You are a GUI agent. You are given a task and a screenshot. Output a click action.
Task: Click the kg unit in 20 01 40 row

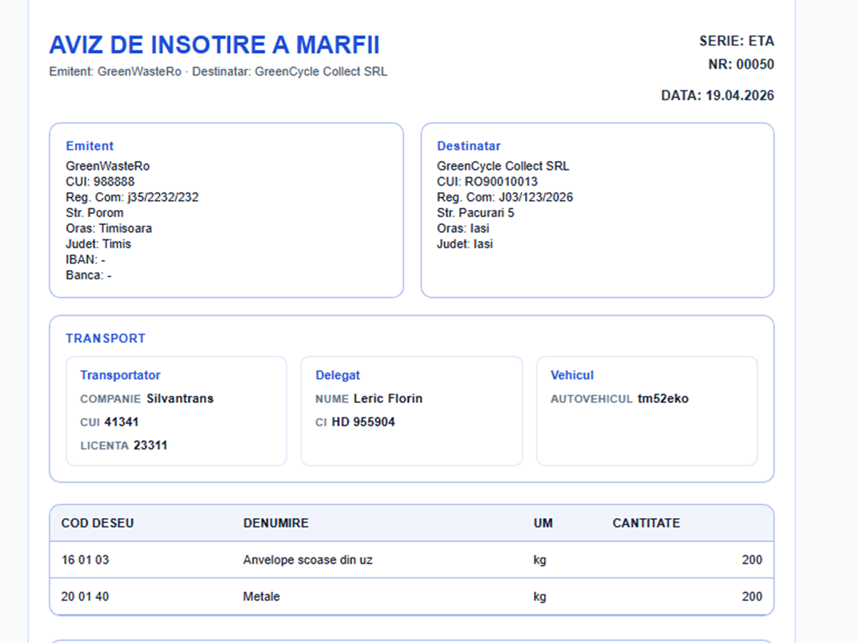[x=540, y=597]
